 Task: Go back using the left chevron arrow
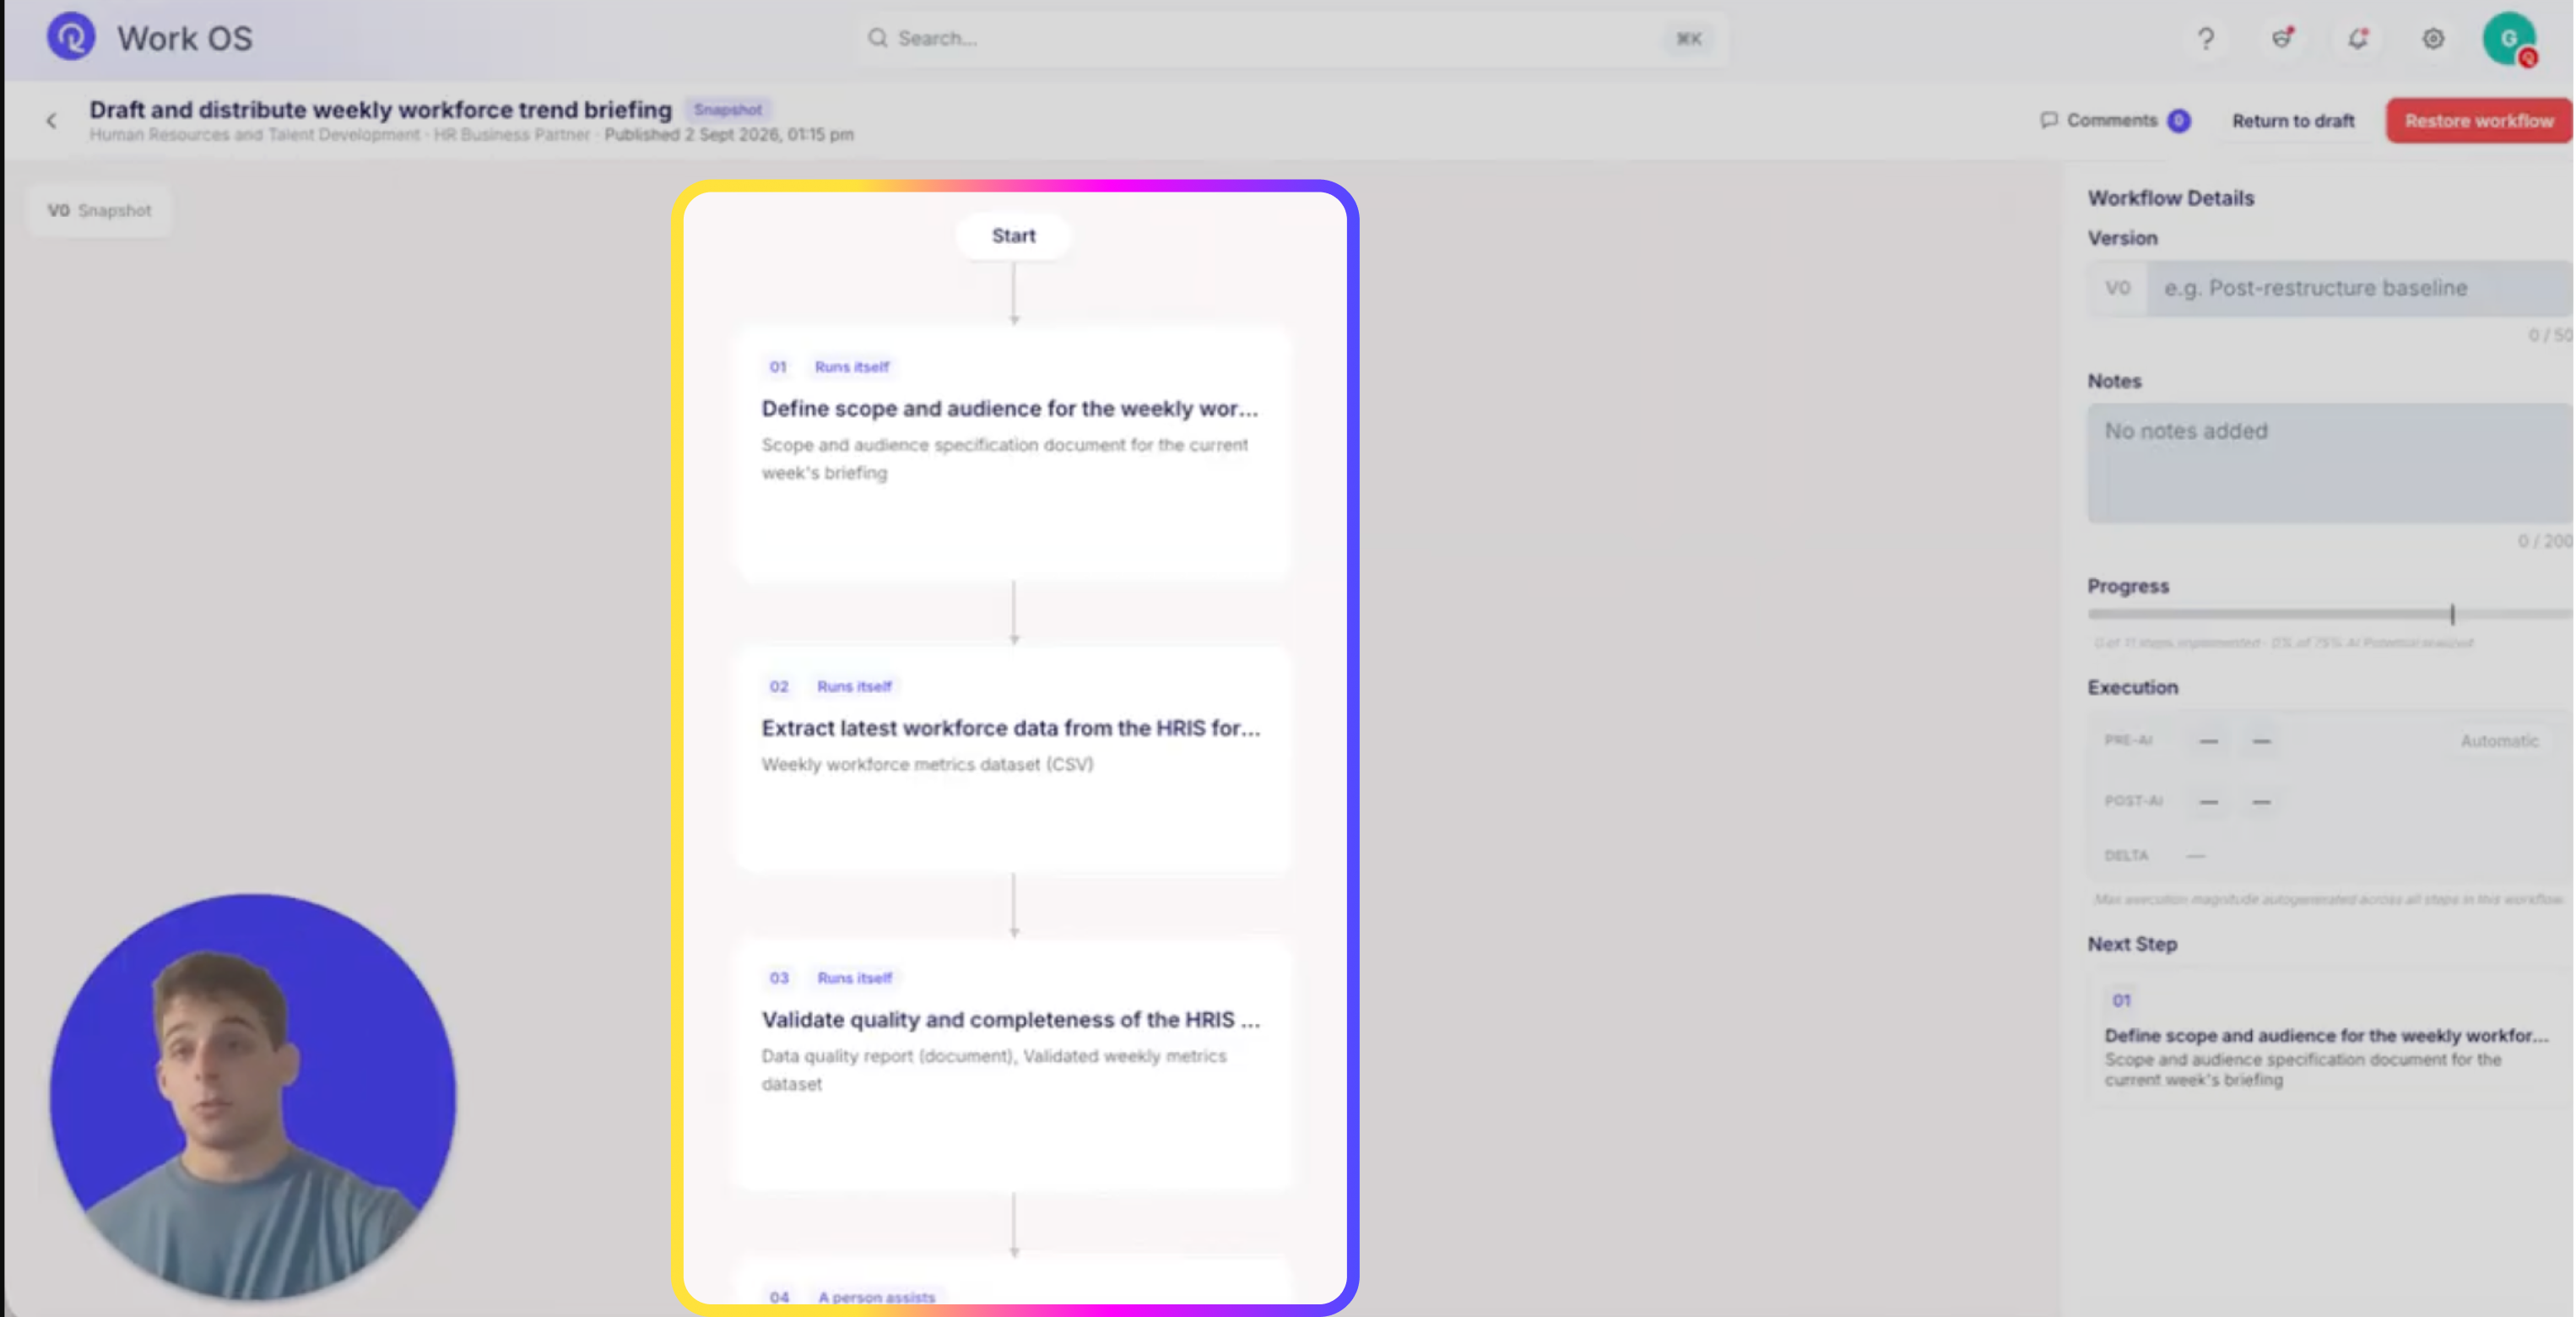click(x=51, y=121)
